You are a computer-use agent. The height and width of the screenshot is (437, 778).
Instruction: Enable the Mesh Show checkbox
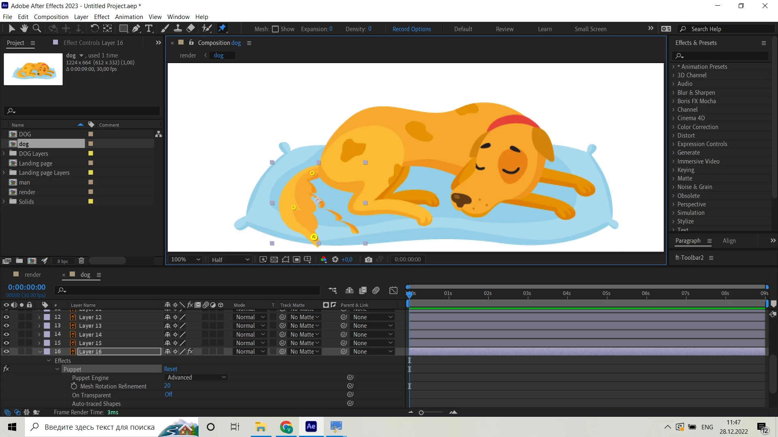pyautogui.click(x=276, y=29)
